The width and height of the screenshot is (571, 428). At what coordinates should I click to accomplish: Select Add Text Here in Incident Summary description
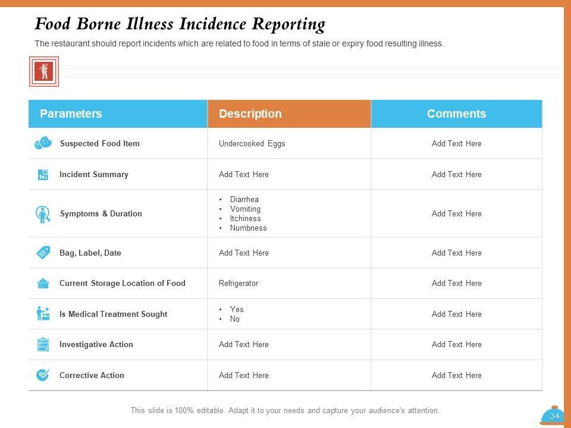[x=244, y=174]
